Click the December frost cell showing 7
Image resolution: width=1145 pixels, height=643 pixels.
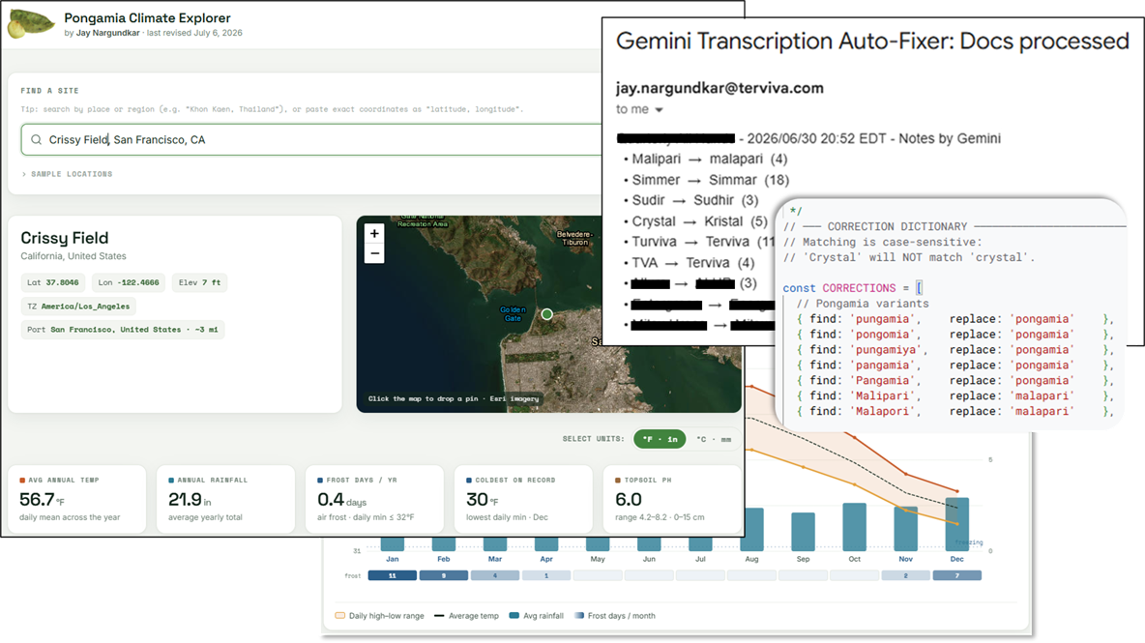(x=956, y=575)
